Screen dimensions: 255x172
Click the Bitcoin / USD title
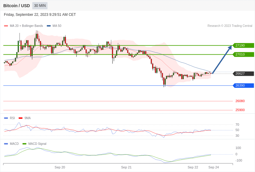click(16, 6)
